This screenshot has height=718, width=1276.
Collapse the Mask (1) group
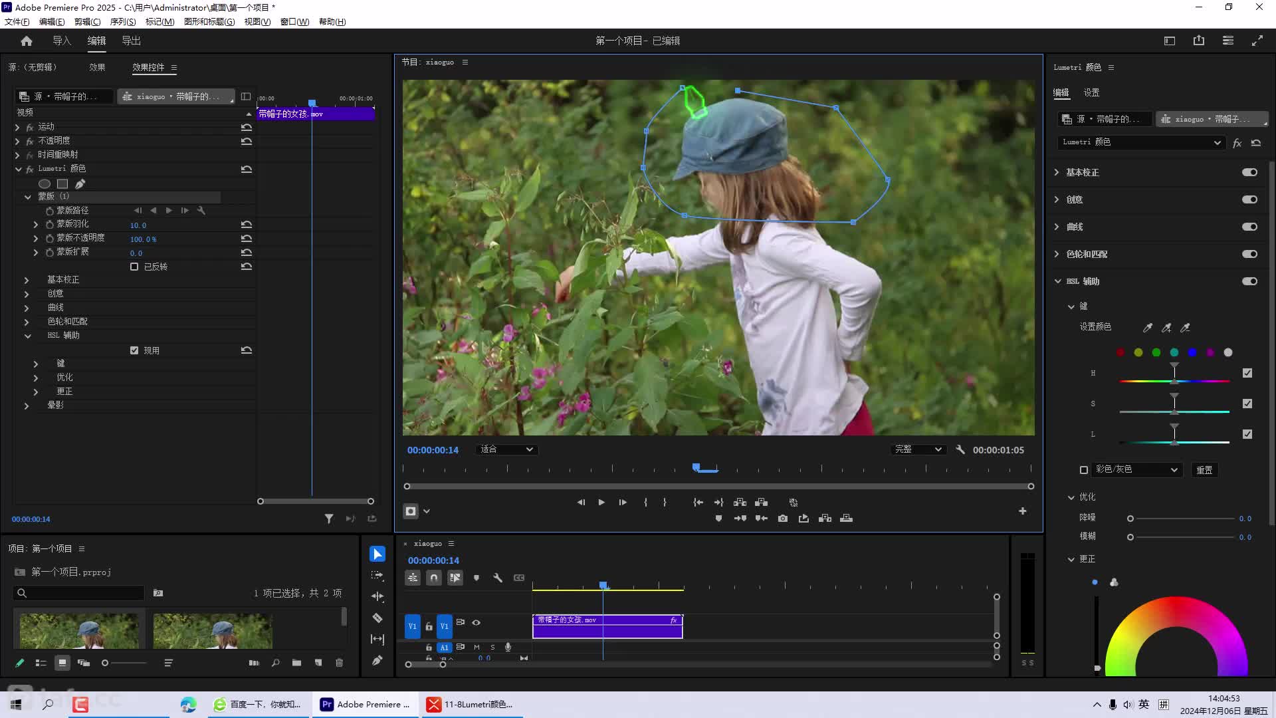point(28,197)
